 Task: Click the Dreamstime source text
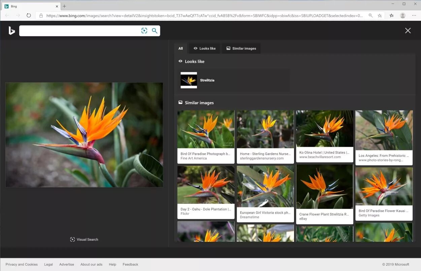click(x=250, y=217)
